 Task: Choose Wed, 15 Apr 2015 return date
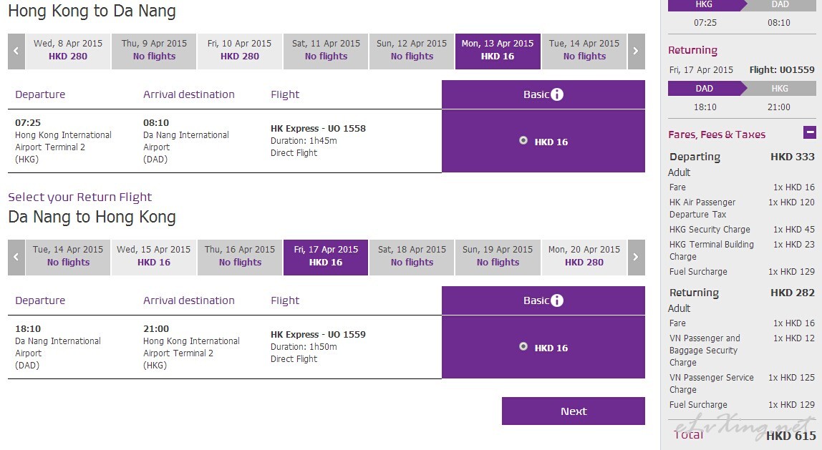tap(154, 258)
